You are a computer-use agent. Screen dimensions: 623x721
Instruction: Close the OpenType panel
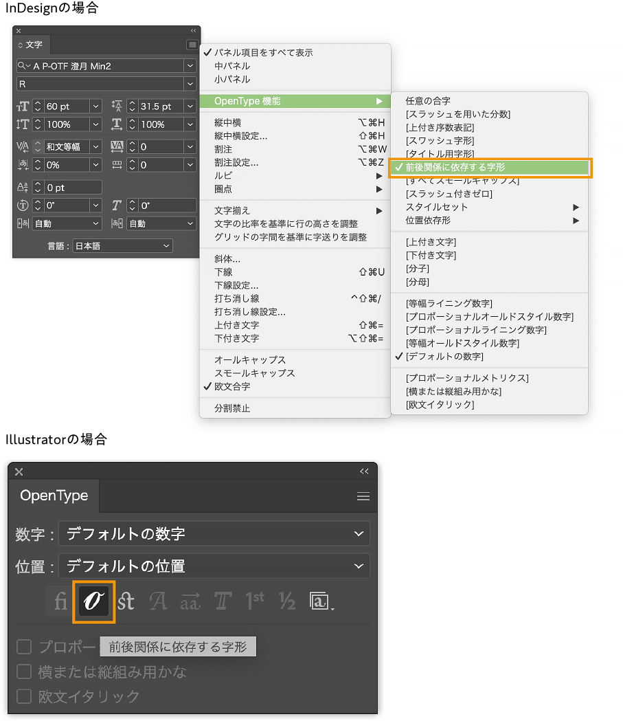[19, 472]
